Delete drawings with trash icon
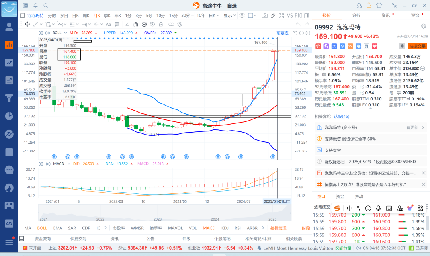The image size is (430, 256). (x=161, y=24)
